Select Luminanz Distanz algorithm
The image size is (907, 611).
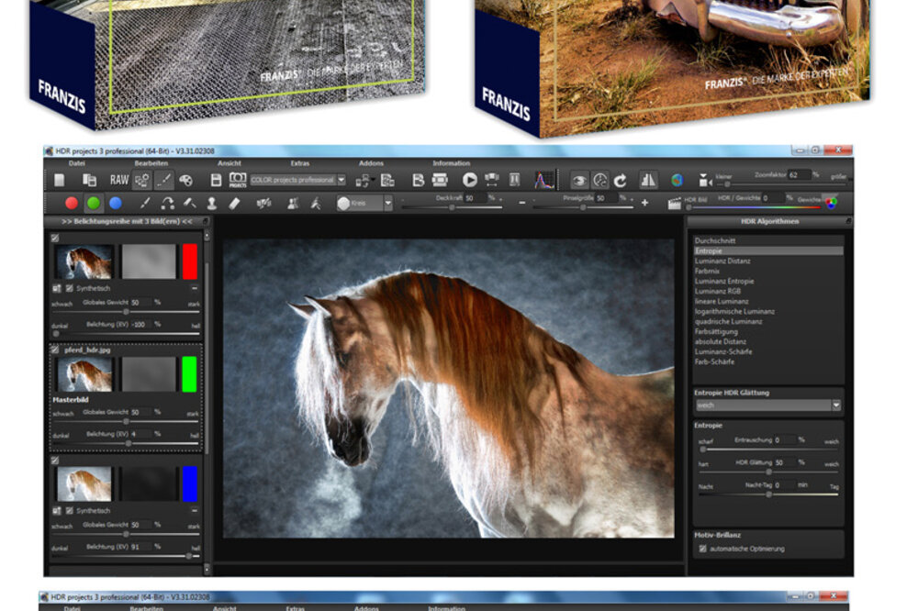pos(722,261)
